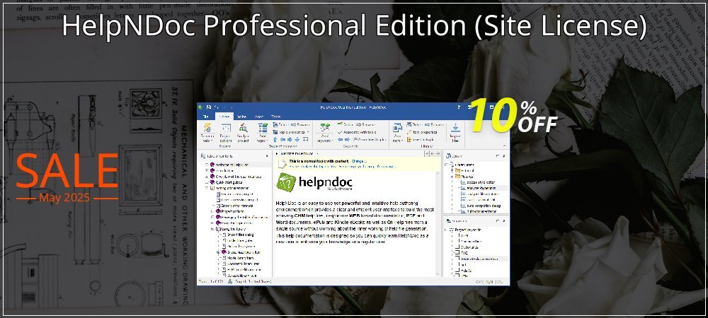
Task: Move the topic down with the down arrow
Action: pyautogui.click(x=297, y=140)
